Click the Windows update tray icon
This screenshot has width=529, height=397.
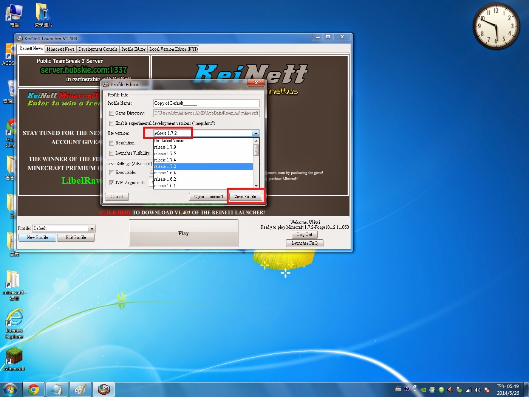[432, 389]
